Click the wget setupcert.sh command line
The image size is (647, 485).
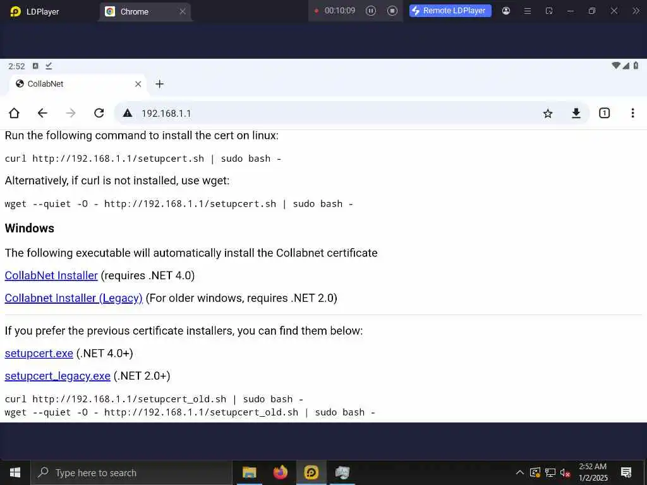pos(179,204)
